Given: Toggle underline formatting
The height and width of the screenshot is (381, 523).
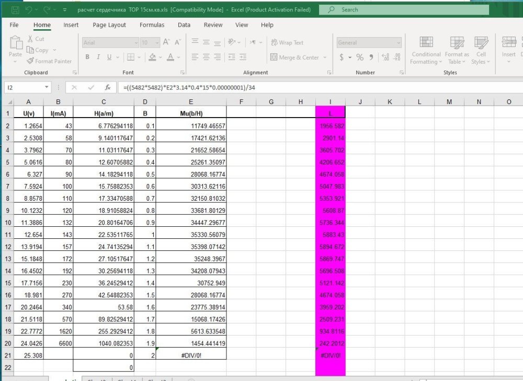Looking at the screenshot, I should (x=109, y=57).
